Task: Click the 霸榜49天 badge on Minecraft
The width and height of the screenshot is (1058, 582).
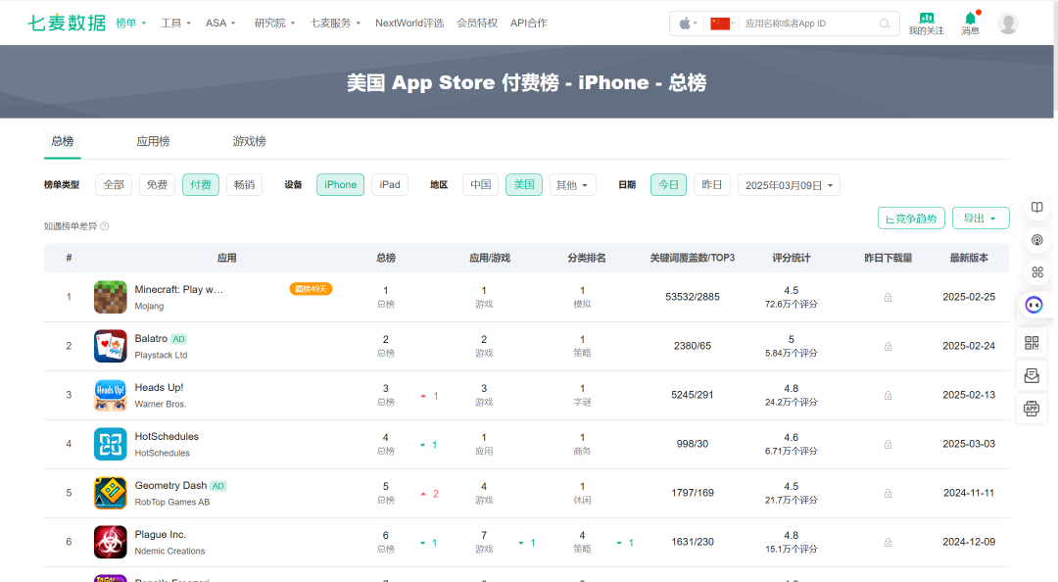Action: point(312,289)
